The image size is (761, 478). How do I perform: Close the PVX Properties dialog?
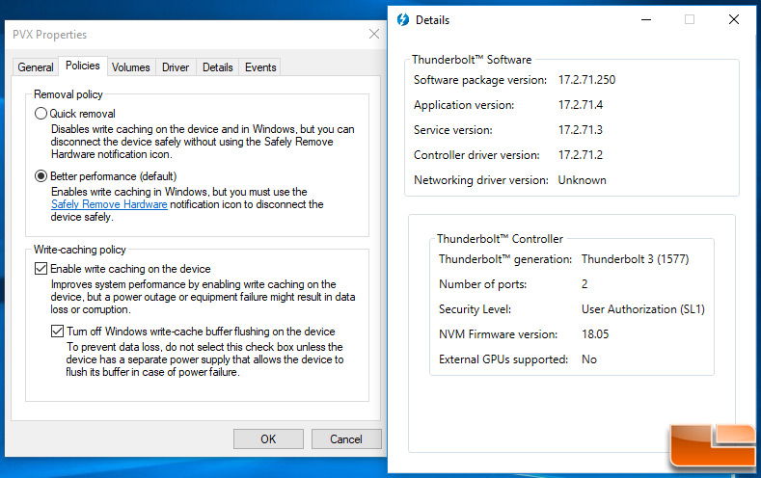coord(373,34)
